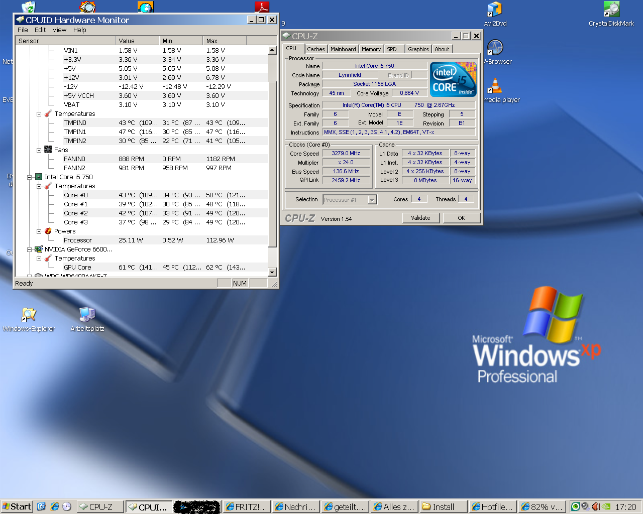The height and width of the screenshot is (514, 643).
Task: Click the Value column header
Action: (x=137, y=41)
